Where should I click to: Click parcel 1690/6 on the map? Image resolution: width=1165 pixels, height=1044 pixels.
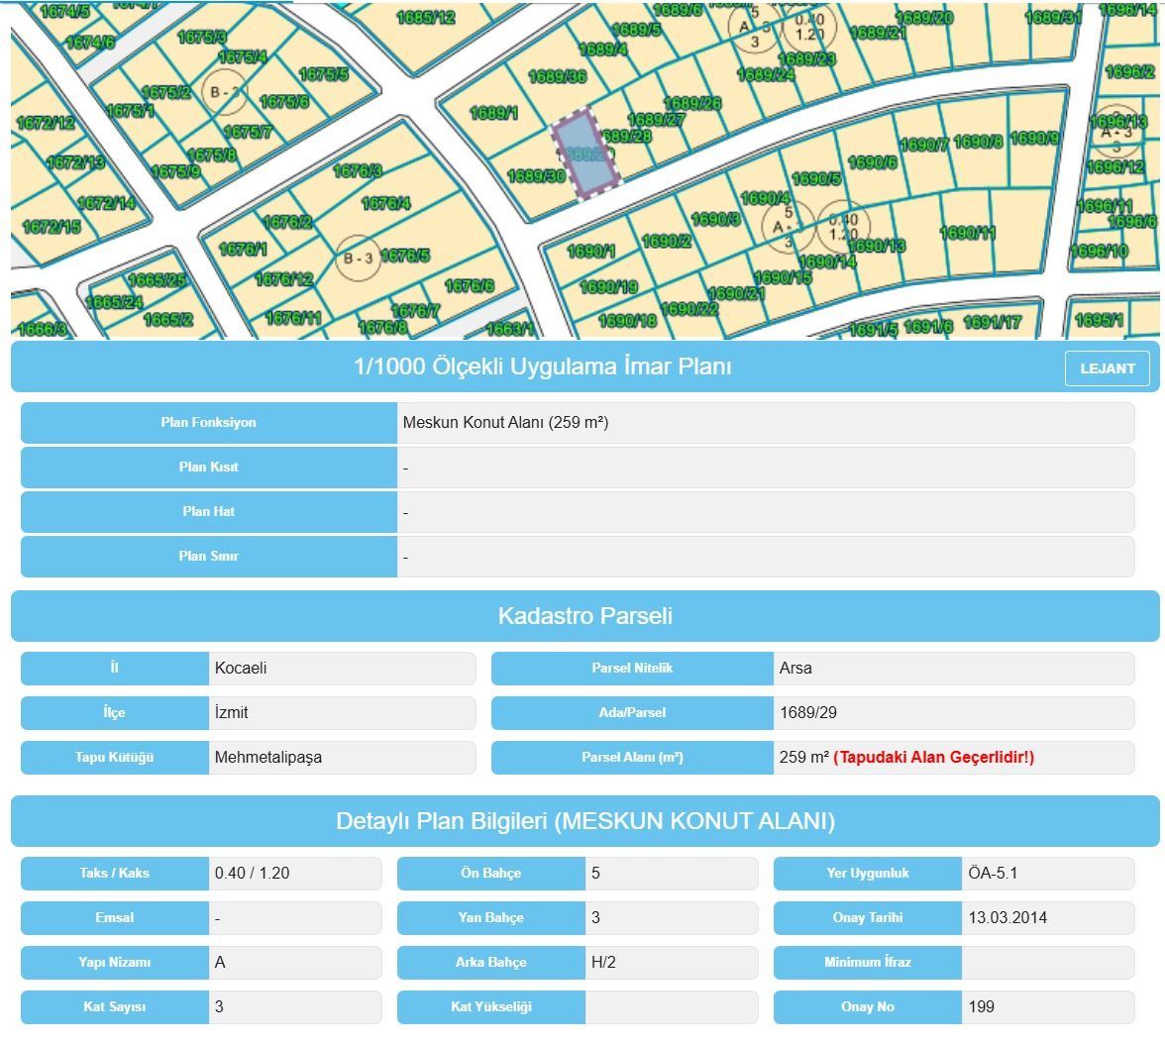[872, 162]
